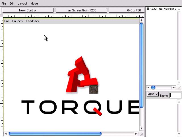Click the tree panel scrollbar left arrow
This screenshot has height=137, width=182.
[x=148, y=87]
